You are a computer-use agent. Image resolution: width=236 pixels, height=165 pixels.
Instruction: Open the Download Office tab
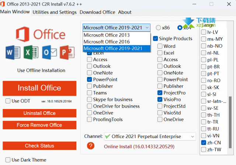click(97, 12)
